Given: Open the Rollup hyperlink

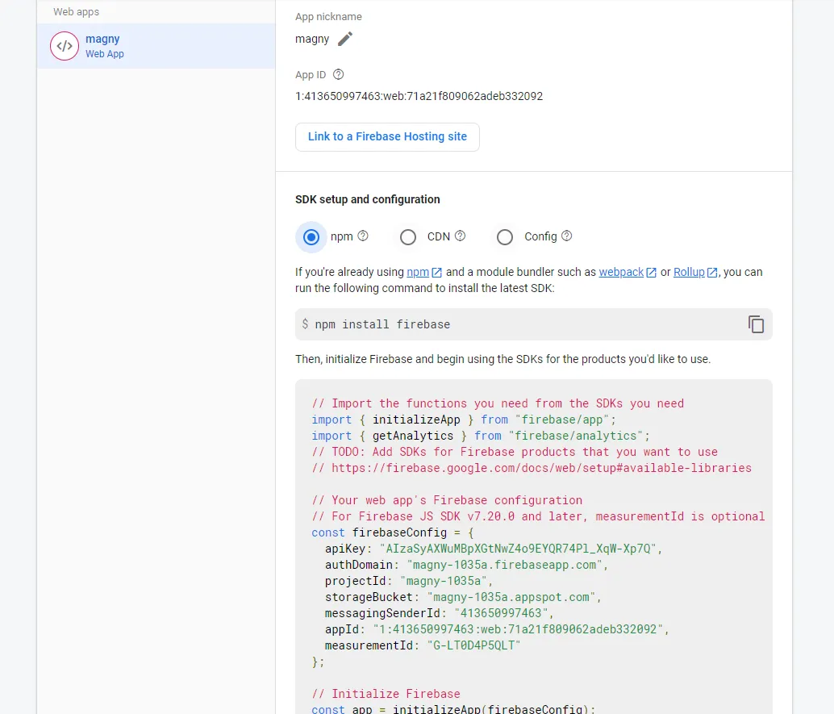Looking at the screenshot, I should point(689,273).
